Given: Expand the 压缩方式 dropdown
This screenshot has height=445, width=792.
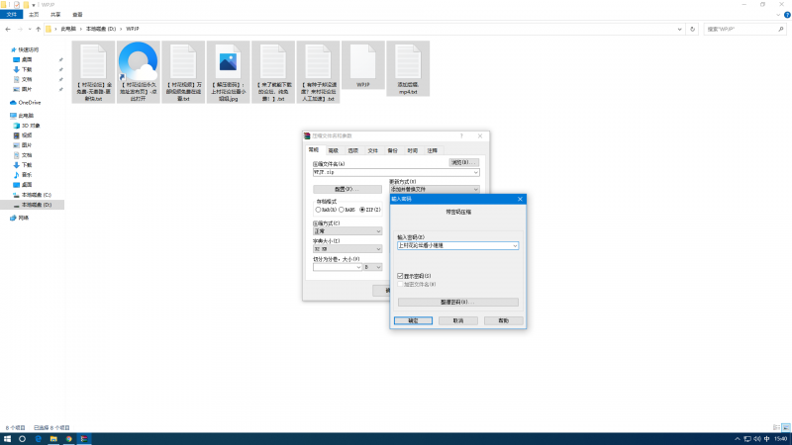Looking at the screenshot, I should 377,230.
